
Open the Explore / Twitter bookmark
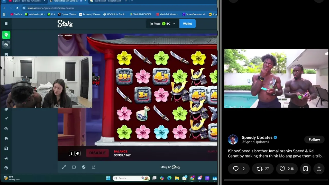tap(67, 14)
